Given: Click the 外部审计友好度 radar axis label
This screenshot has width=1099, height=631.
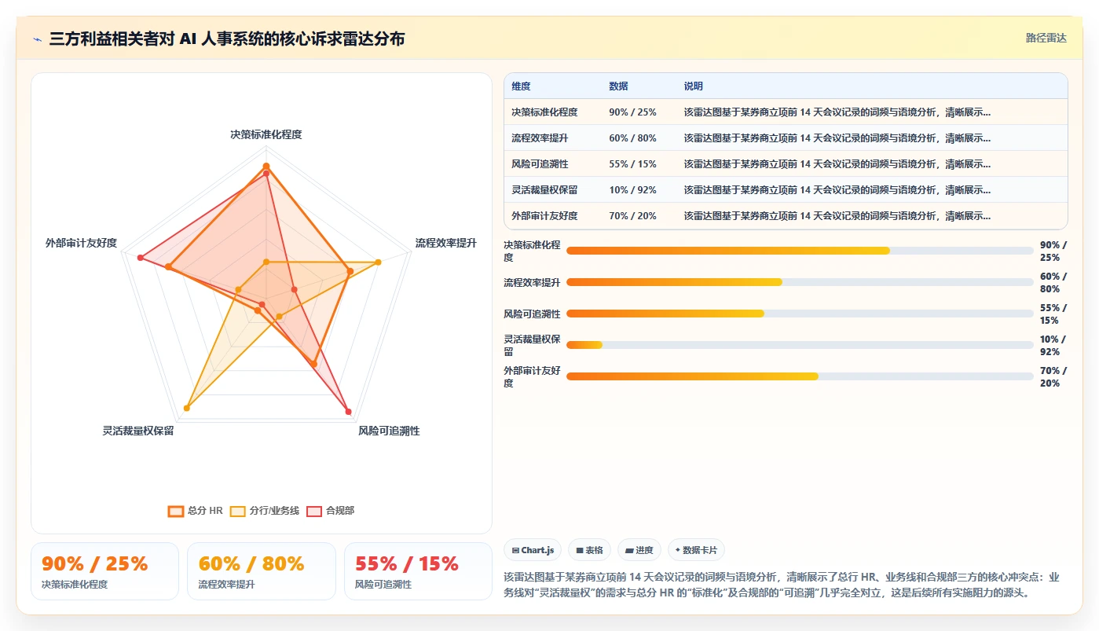Looking at the screenshot, I should (81, 243).
